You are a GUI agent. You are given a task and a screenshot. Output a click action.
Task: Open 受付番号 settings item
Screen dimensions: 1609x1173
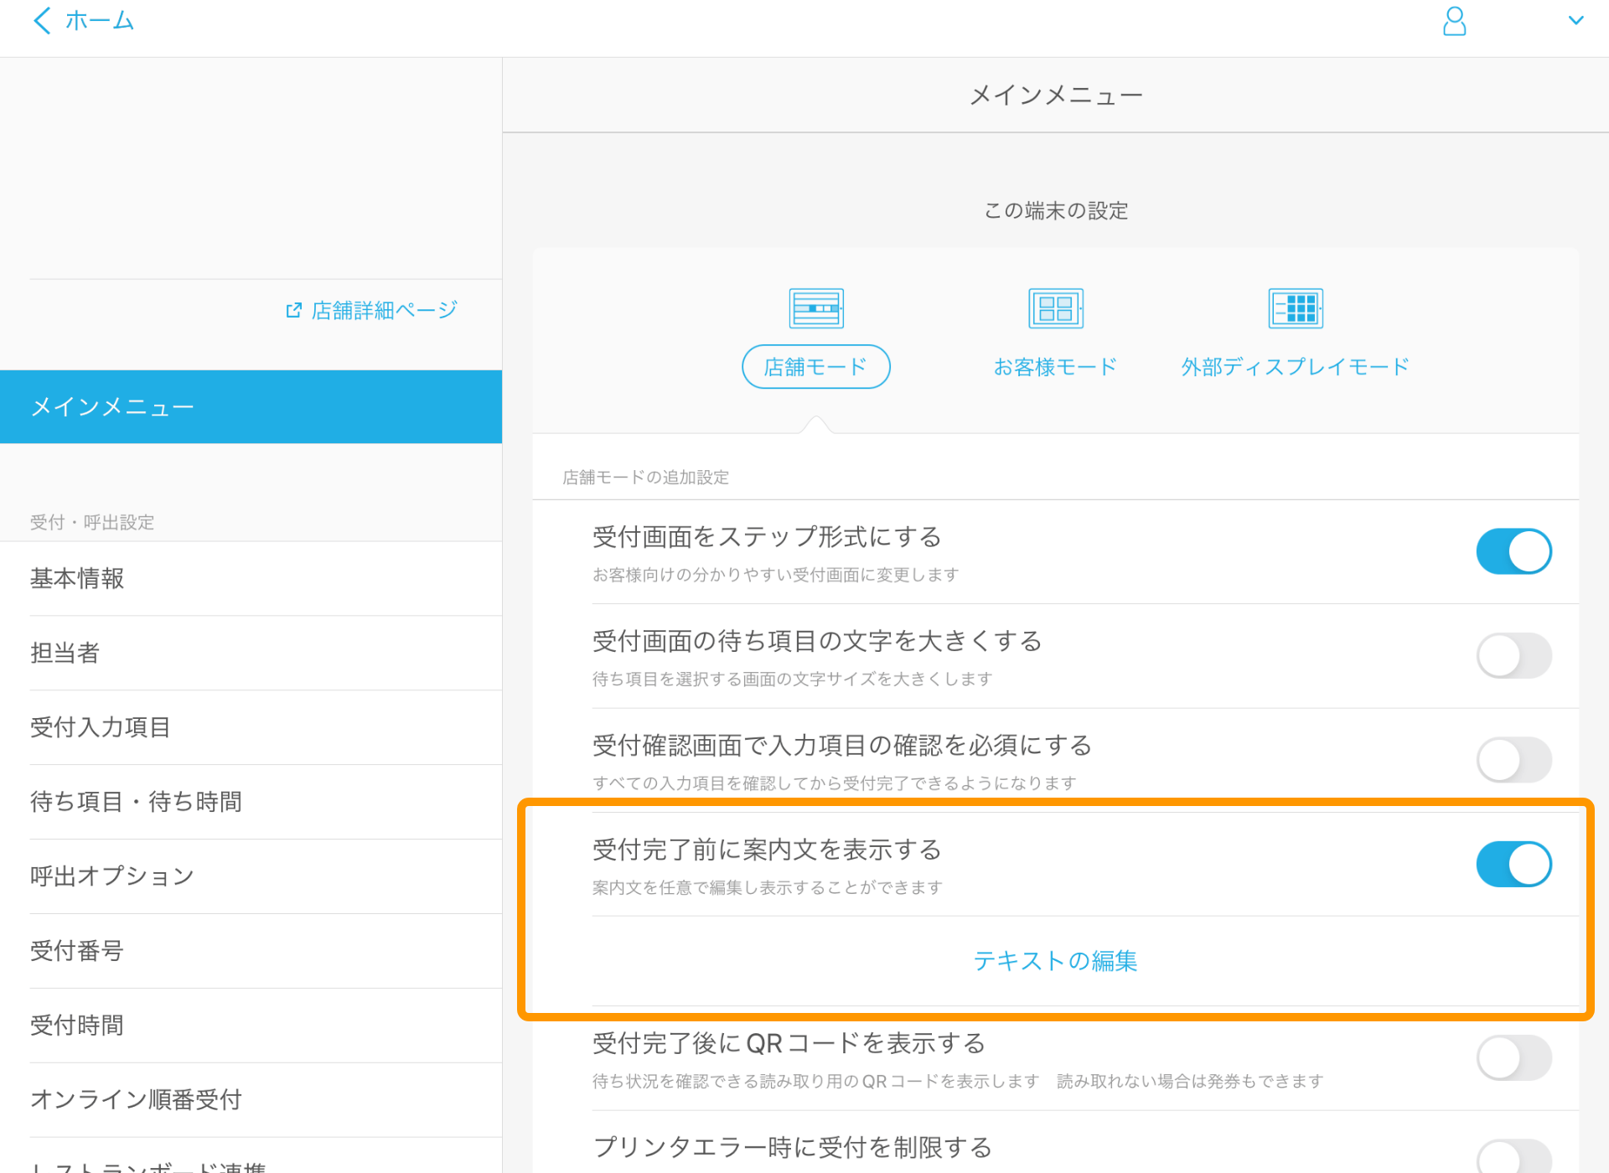(x=251, y=951)
